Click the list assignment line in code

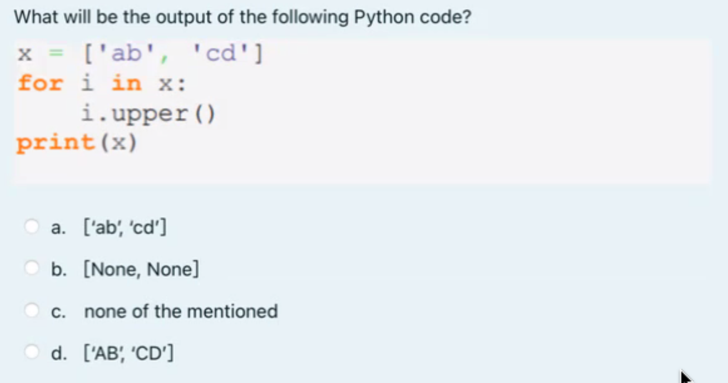[140, 53]
